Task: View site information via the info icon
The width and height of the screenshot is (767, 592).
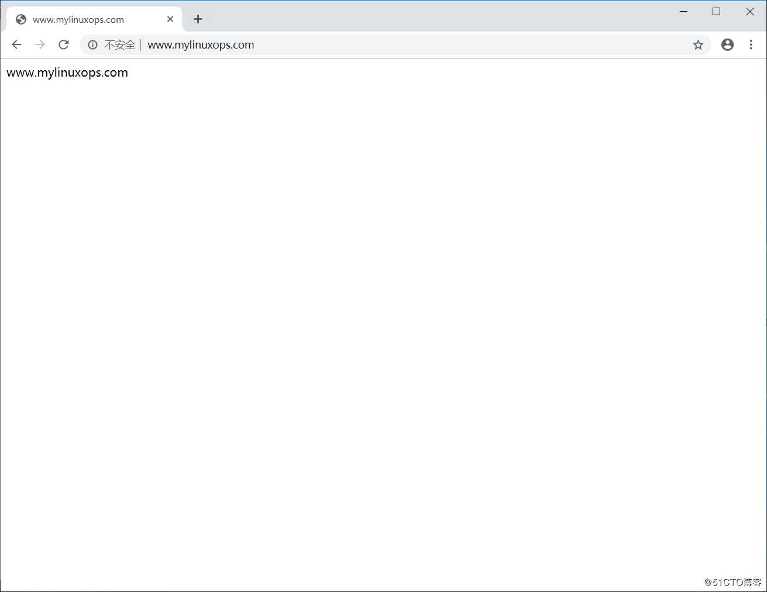Action: [x=92, y=44]
